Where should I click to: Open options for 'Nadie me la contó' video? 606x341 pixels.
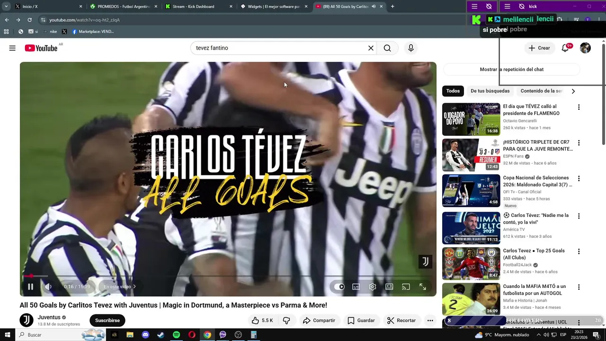(578, 216)
